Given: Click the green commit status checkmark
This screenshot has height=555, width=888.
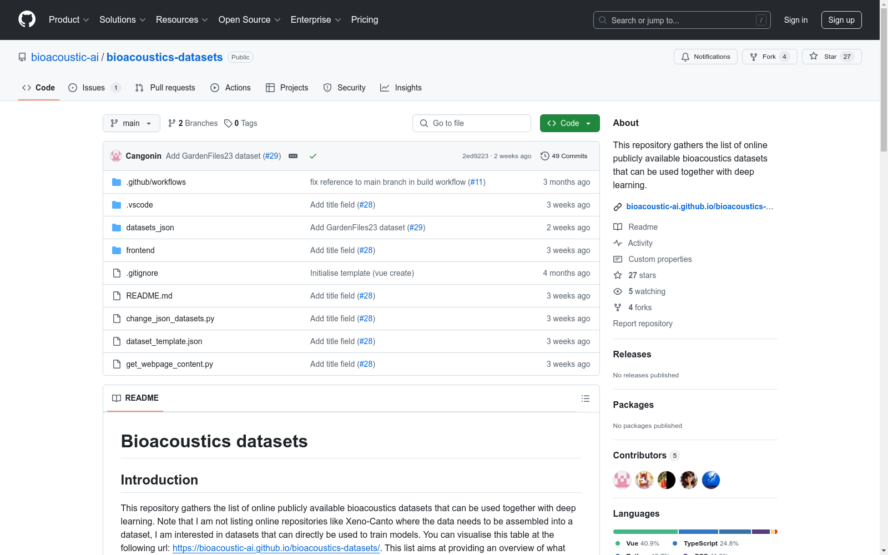Looking at the screenshot, I should [313, 156].
